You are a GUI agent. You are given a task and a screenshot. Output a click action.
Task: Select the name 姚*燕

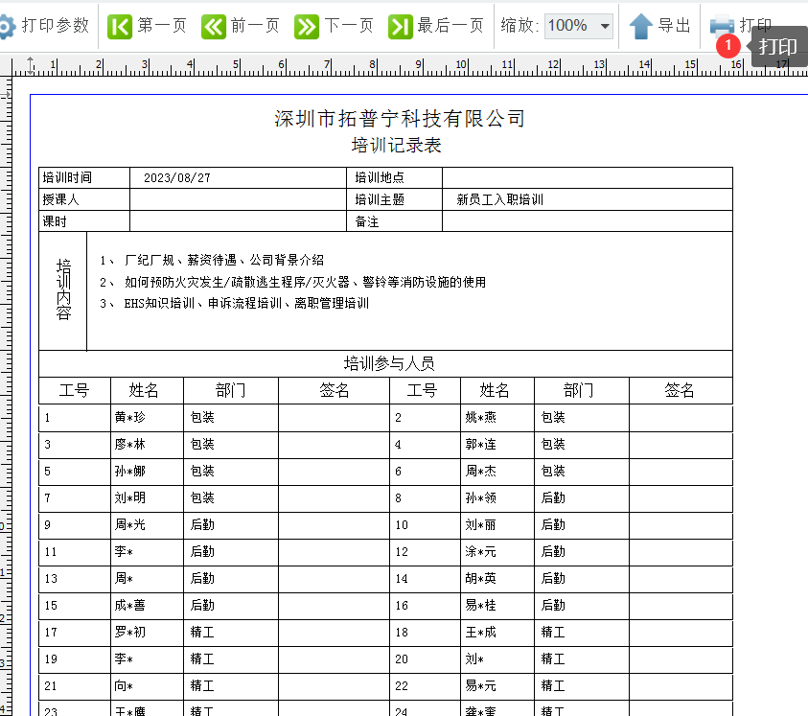coord(481,418)
